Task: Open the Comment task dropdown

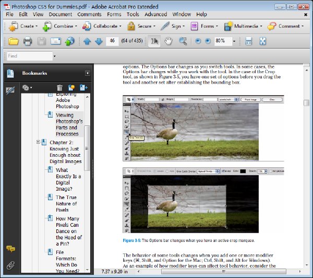Action: 286,26
